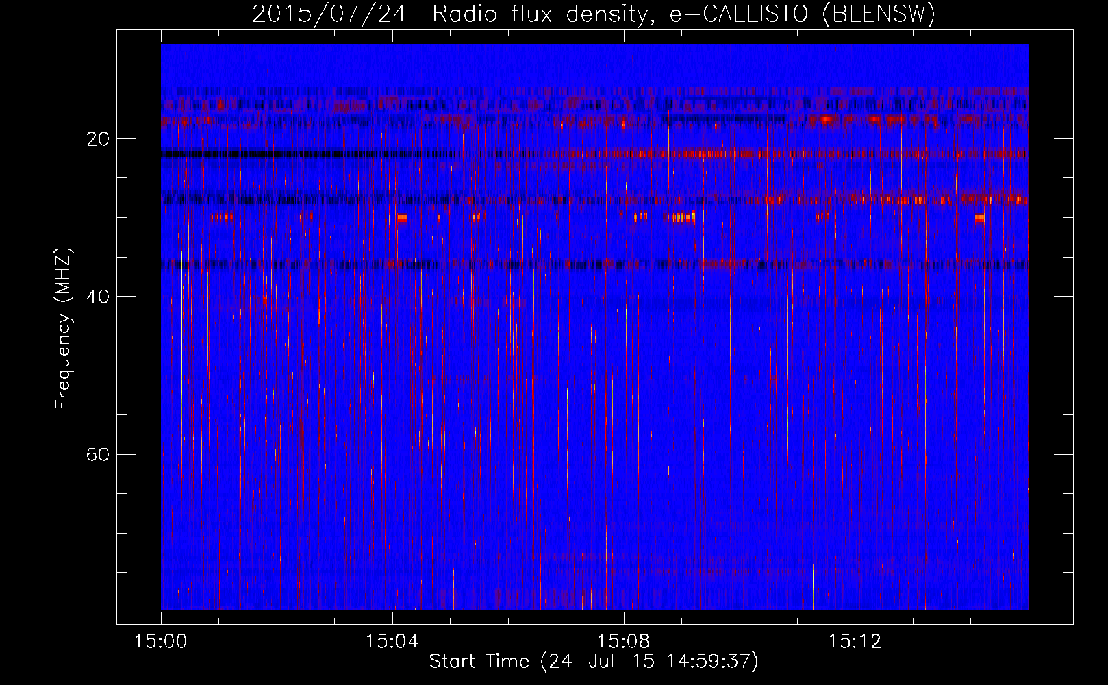The image size is (1108, 685).
Task: Click the 40 MHz frequency tick label
Action: 98,297
